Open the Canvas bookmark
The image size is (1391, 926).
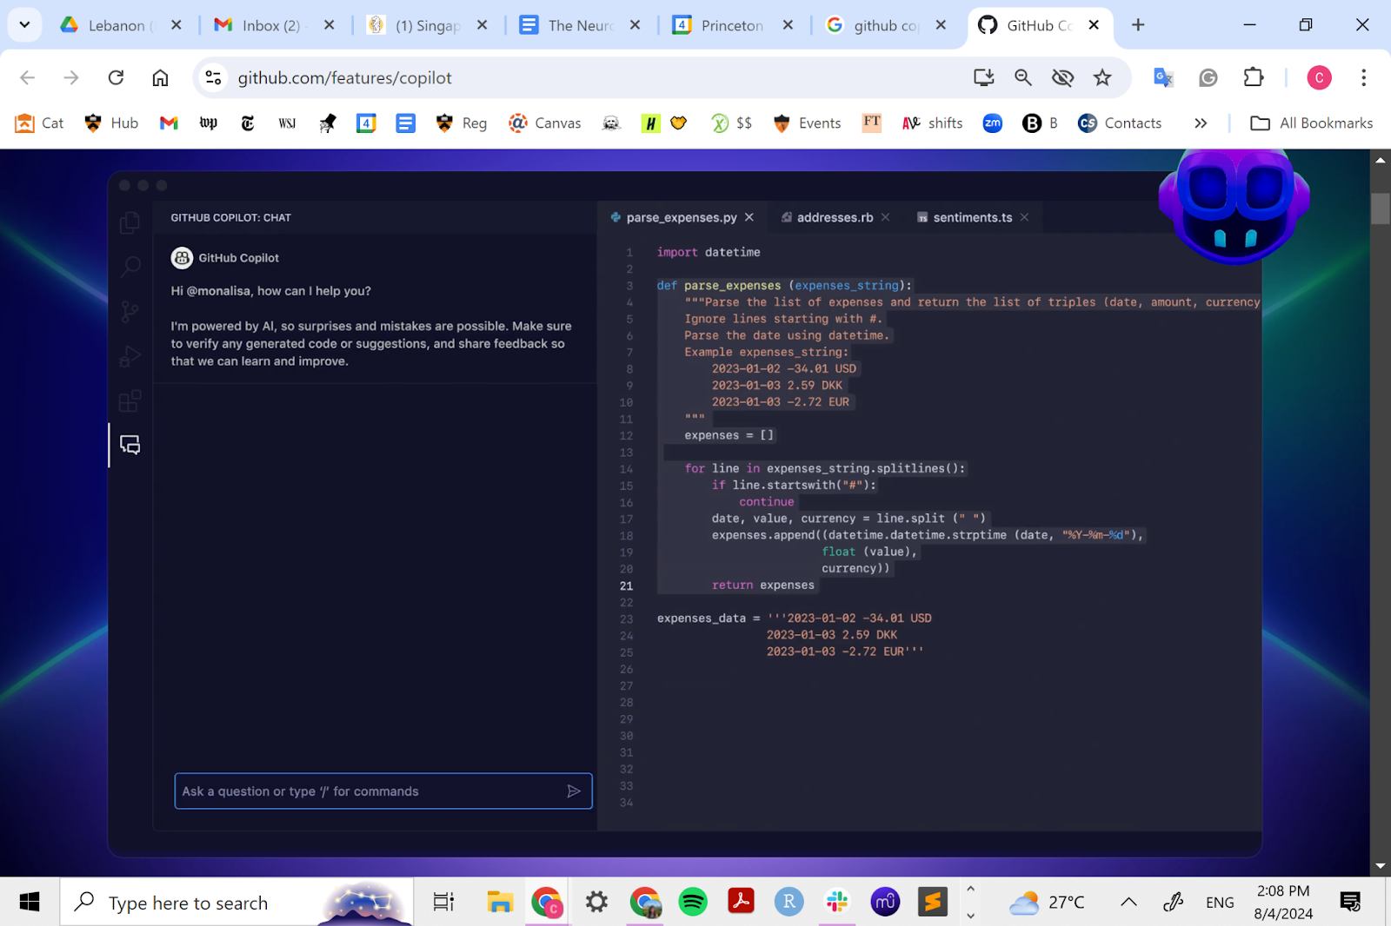pyautogui.click(x=545, y=123)
